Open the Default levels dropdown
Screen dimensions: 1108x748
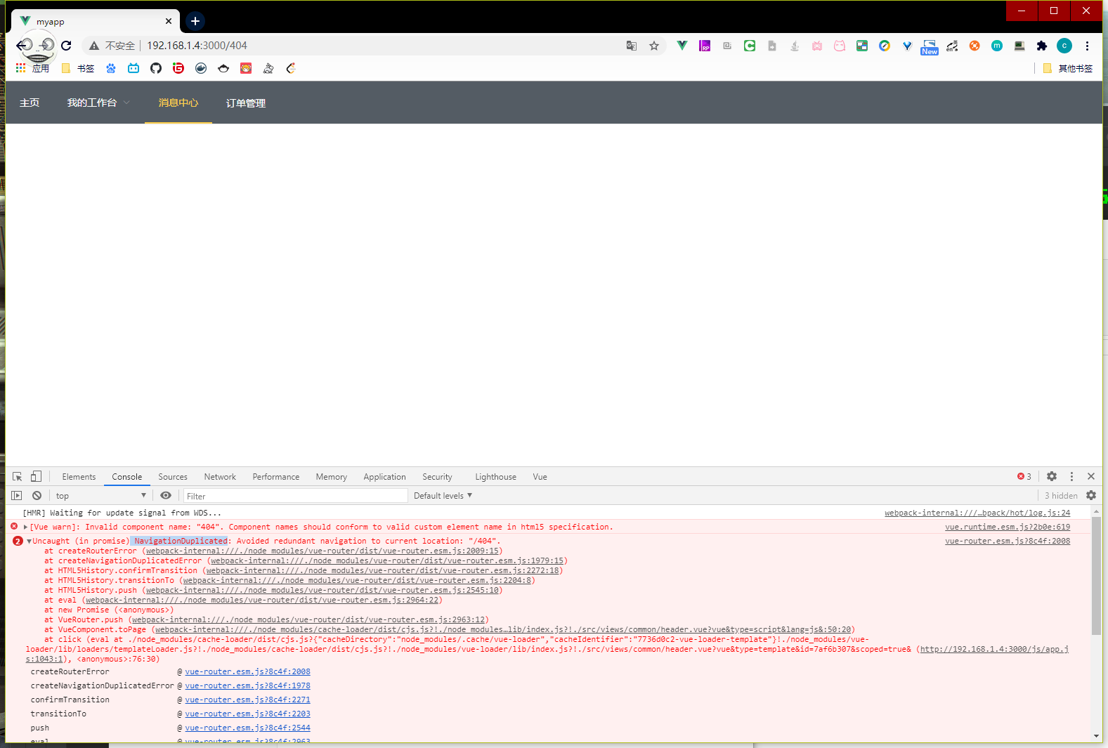[x=443, y=496]
